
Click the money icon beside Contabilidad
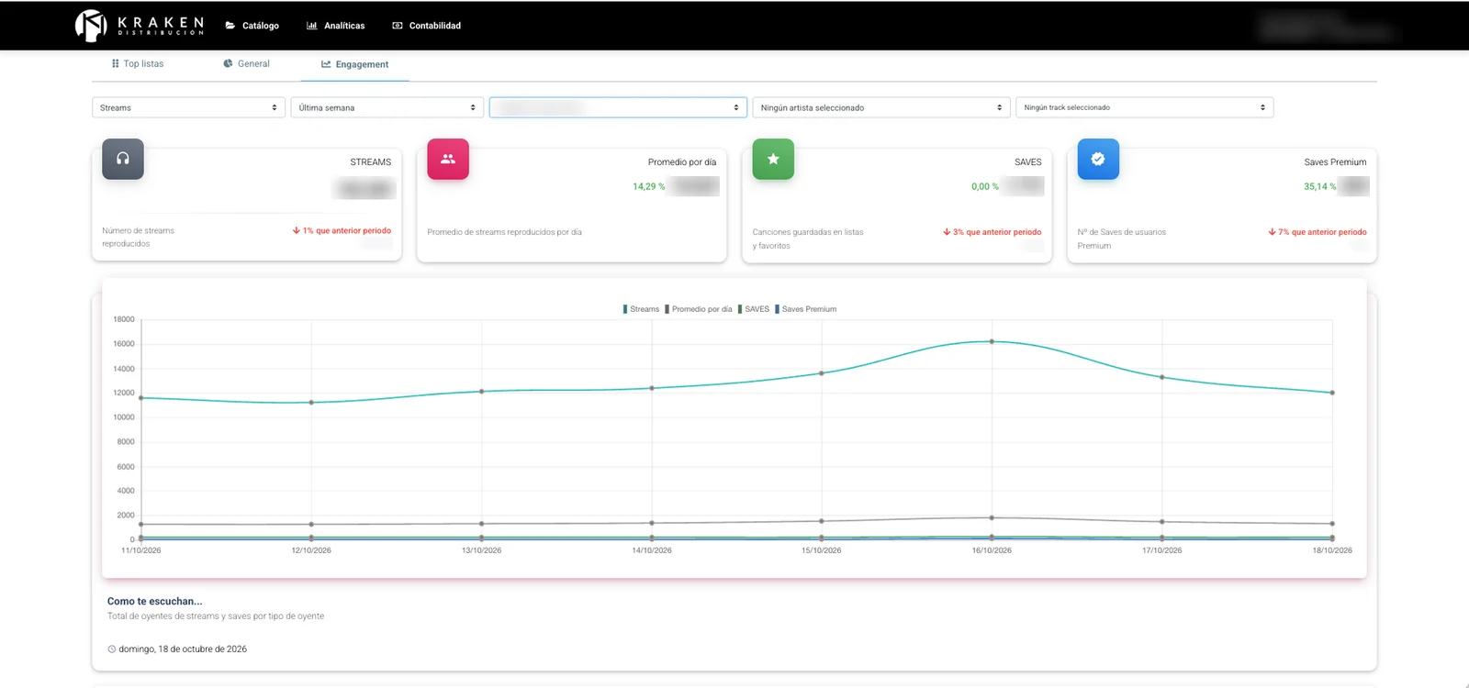pyautogui.click(x=398, y=26)
